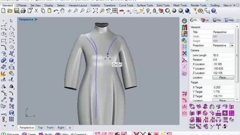This screenshot has height=135, width=240.
Task: Click the light bulb icon
Action: [148, 11]
